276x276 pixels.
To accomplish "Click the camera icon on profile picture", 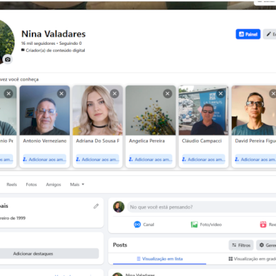I will click(8, 59).
